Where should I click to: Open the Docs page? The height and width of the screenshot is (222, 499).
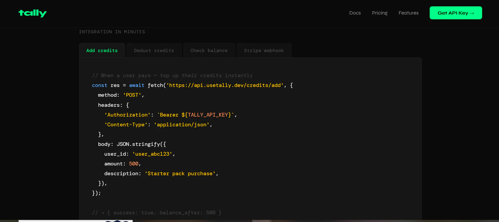coord(355,13)
